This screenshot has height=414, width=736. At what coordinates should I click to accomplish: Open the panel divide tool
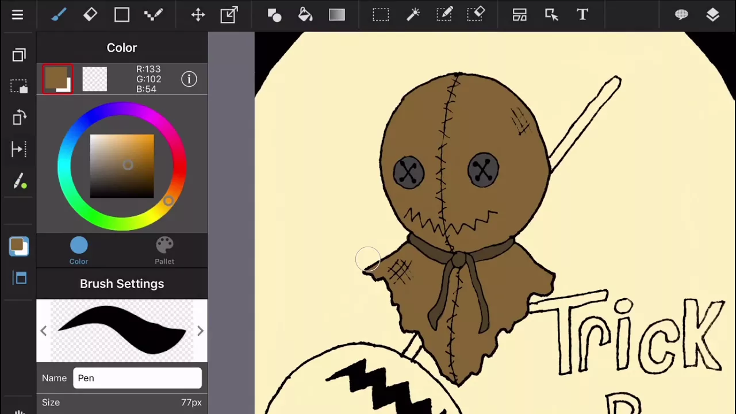[520, 15]
